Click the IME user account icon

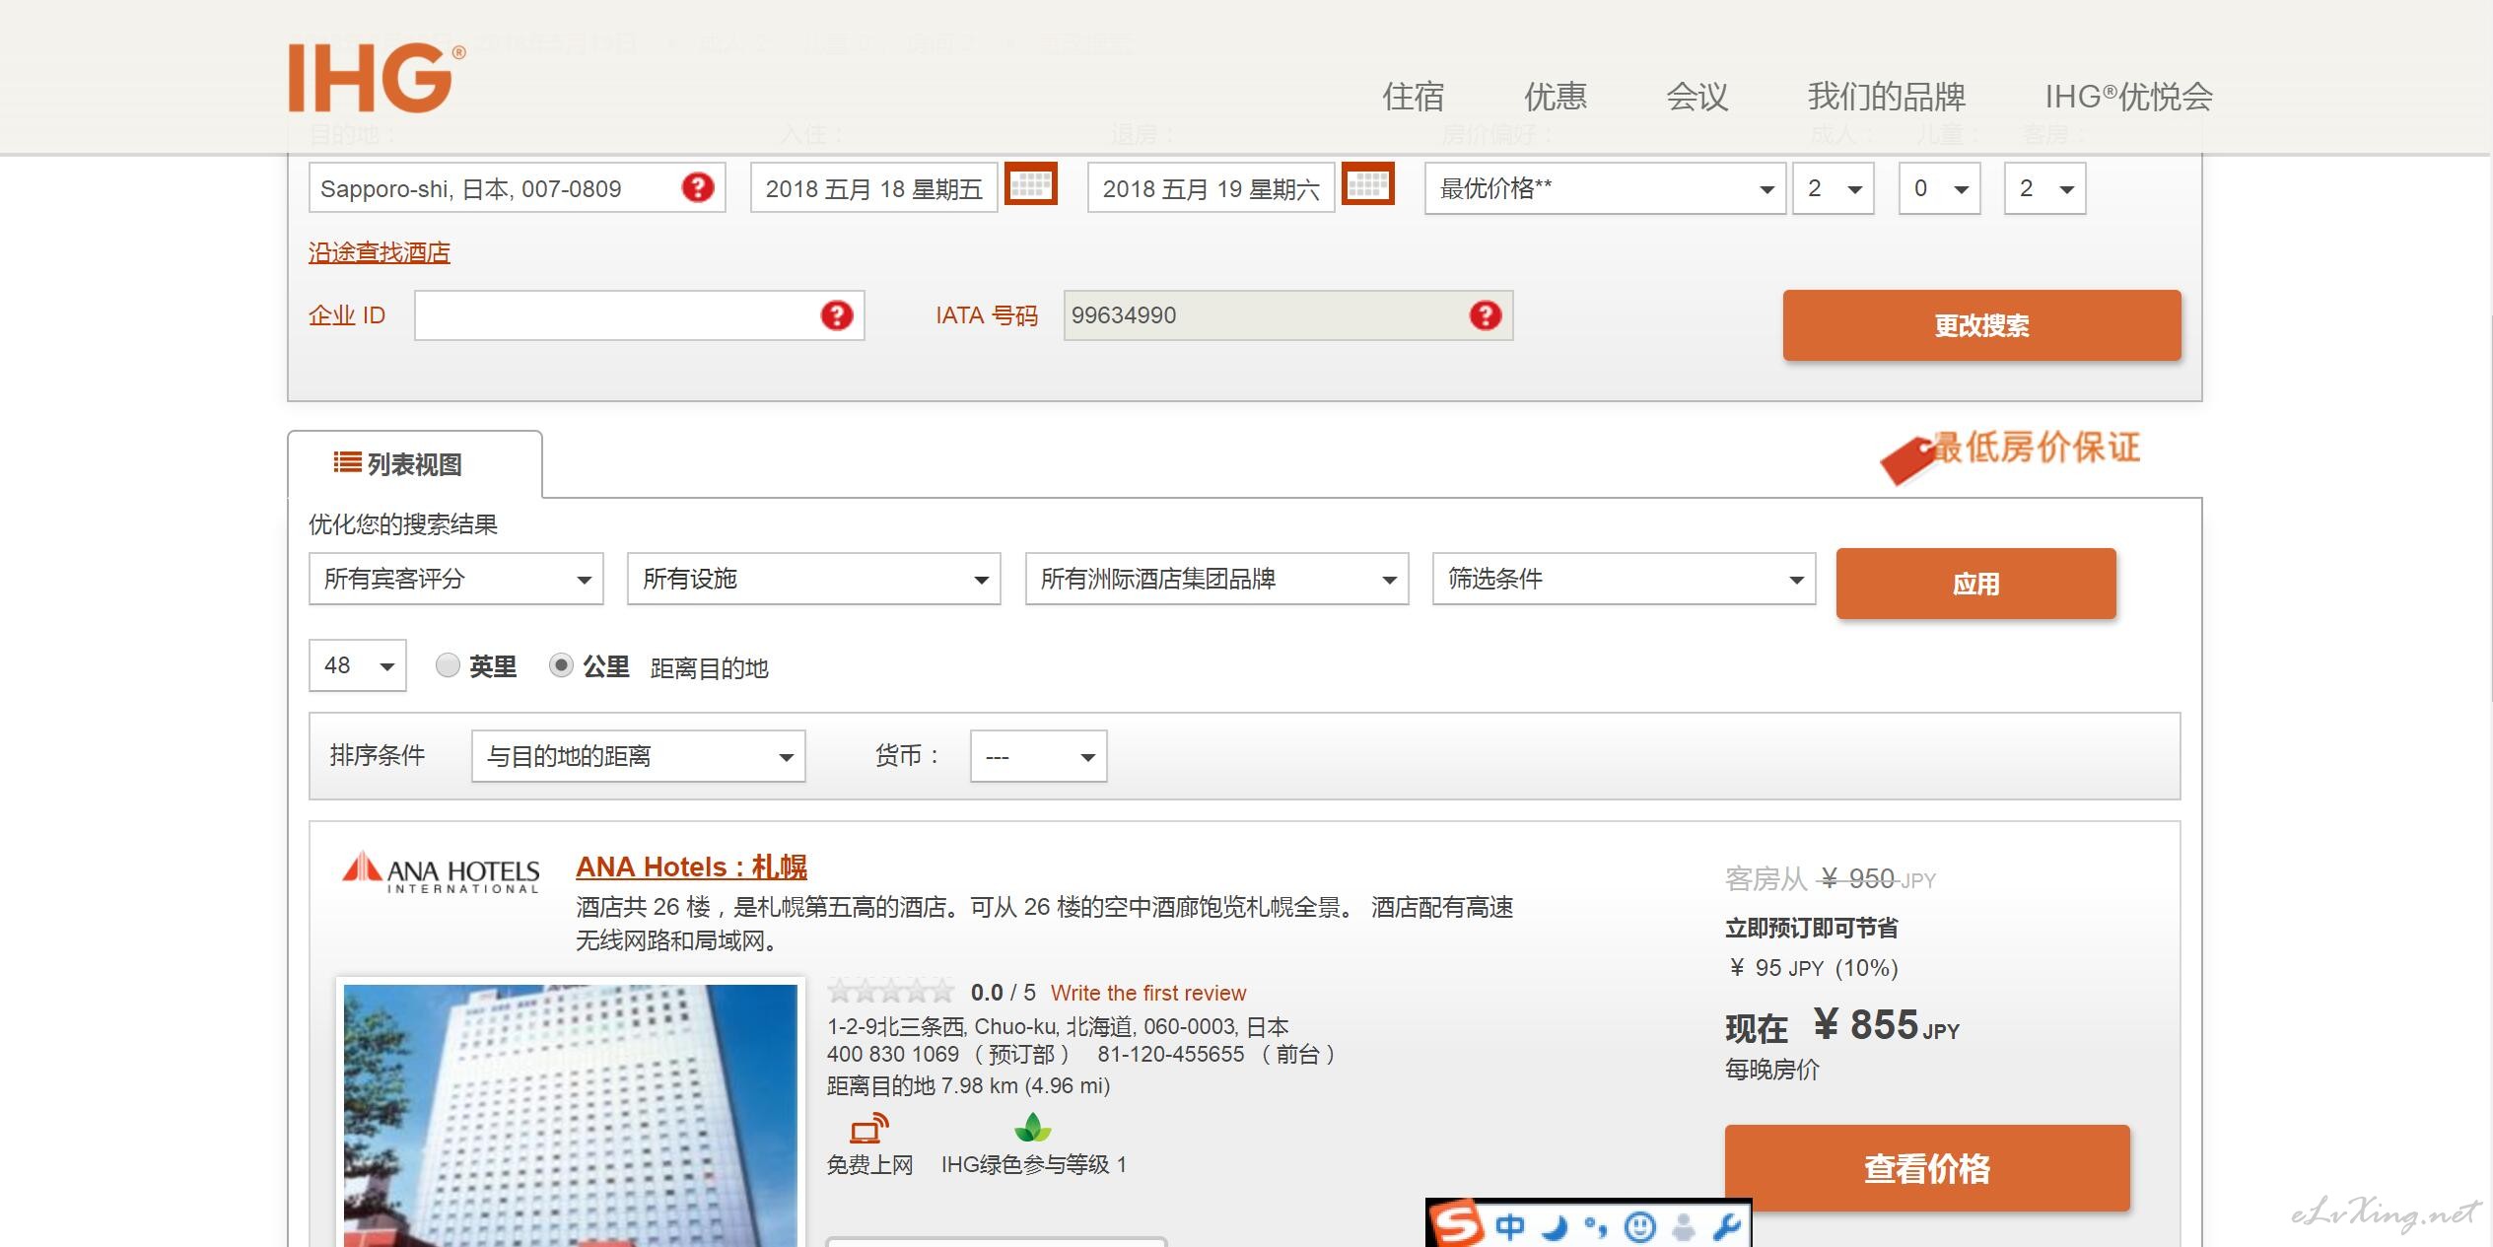[x=1684, y=1227]
